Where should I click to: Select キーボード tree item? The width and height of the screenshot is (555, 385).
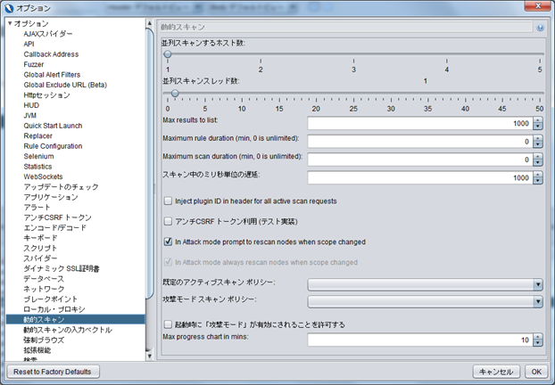click(x=40, y=238)
